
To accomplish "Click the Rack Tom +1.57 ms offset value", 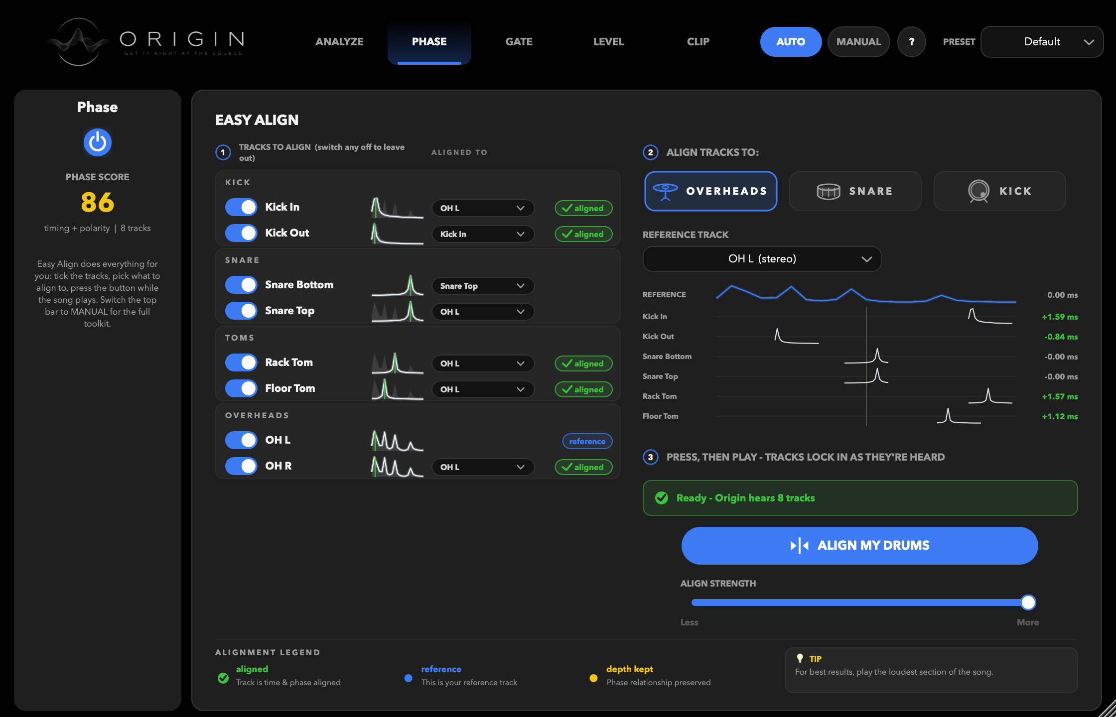I will [1060, 396].
